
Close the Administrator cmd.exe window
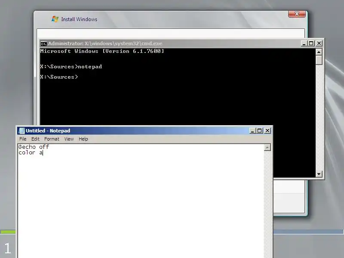319,43
